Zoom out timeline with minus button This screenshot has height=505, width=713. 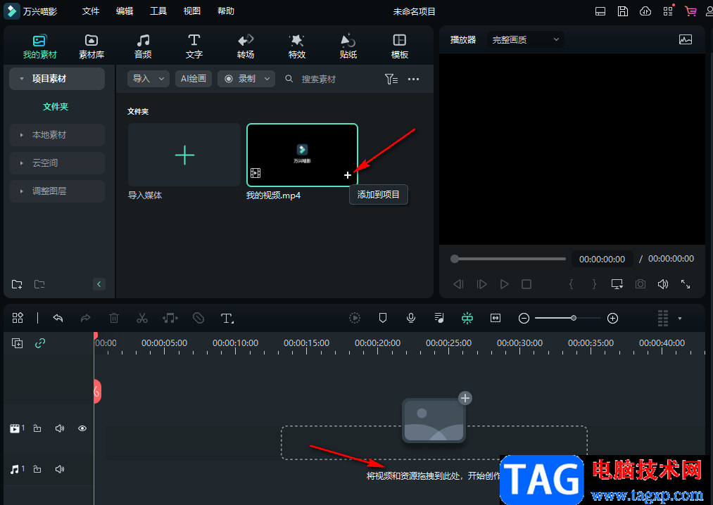524,318
